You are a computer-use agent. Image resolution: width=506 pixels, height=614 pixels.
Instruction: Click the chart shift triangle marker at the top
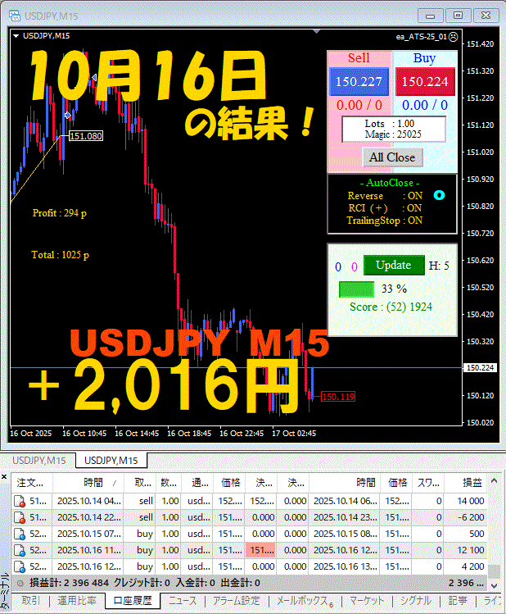[x=316, y=31]
